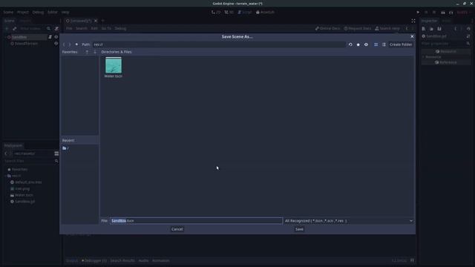Screen dimensions: 475x267
Task: Refresh the file list
Action: click(350, 44)
